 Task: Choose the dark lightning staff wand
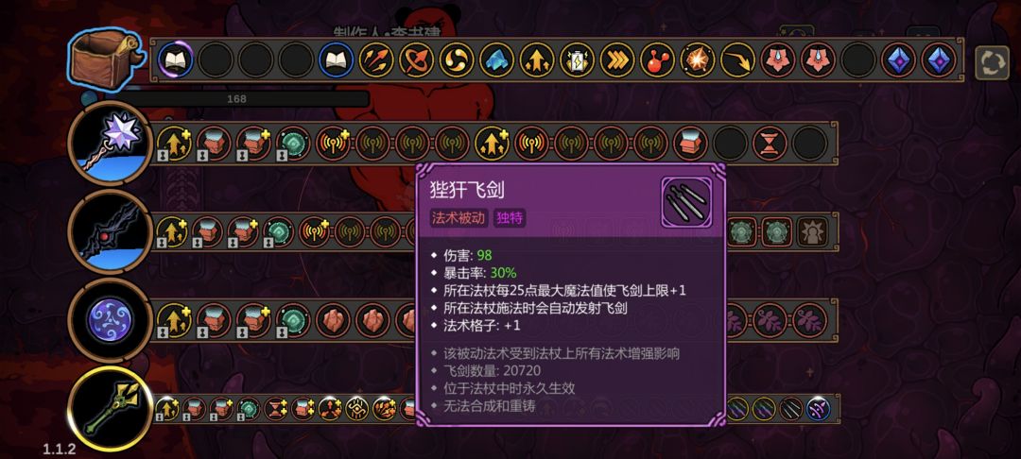110,230
